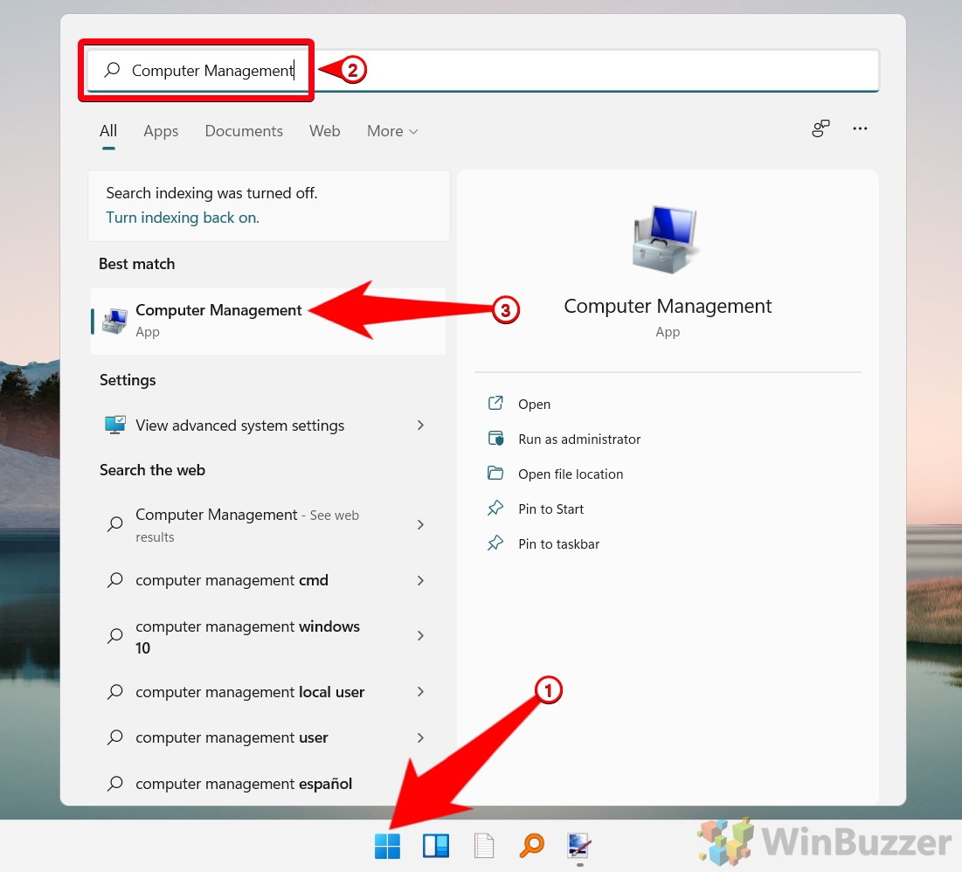Click the monitor icon for advanced system settings

click(115, 425)
